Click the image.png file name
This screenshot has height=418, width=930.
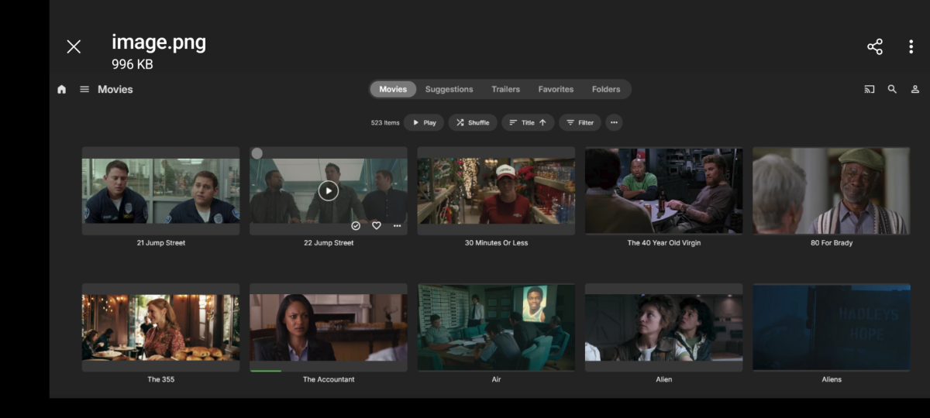click(x=159, y=42)
